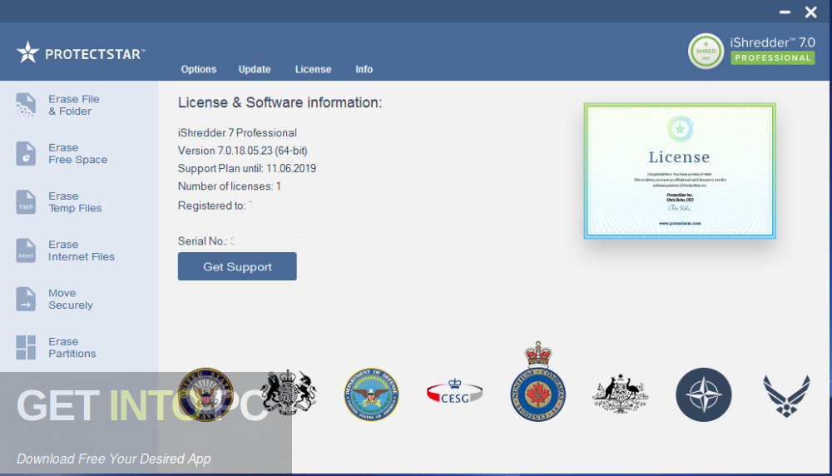The height and width of the screenshot is (476, 832).
Task: Click the UK royal coat of arms
Action: point(289,393)
